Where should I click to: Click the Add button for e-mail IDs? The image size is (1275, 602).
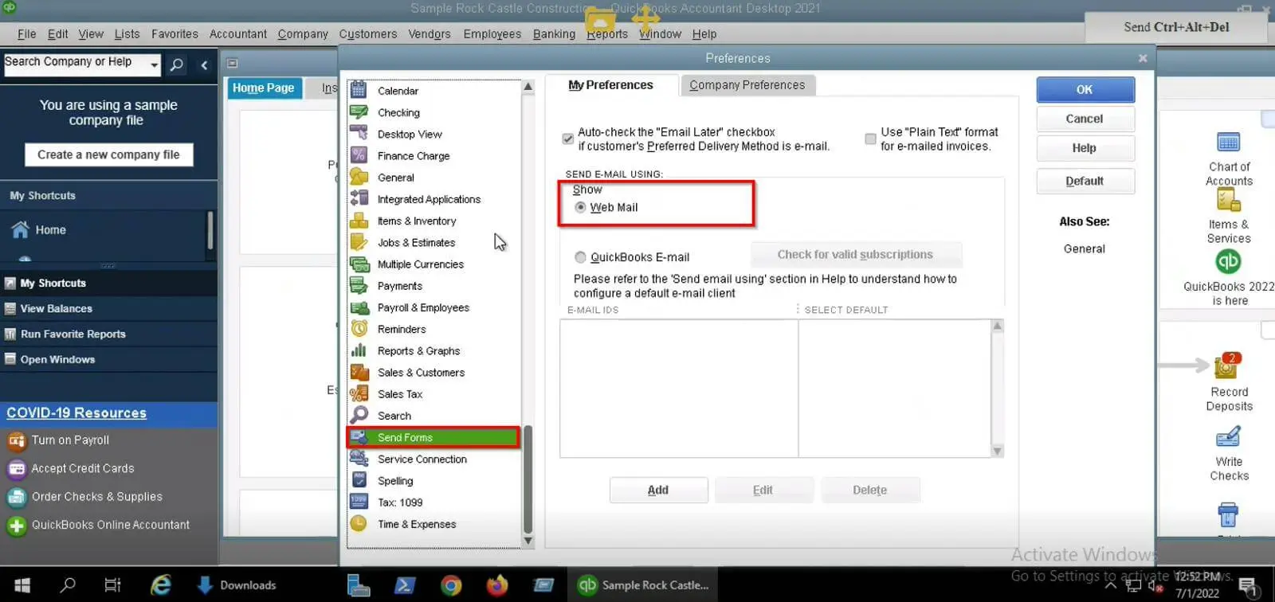(658, 491)
